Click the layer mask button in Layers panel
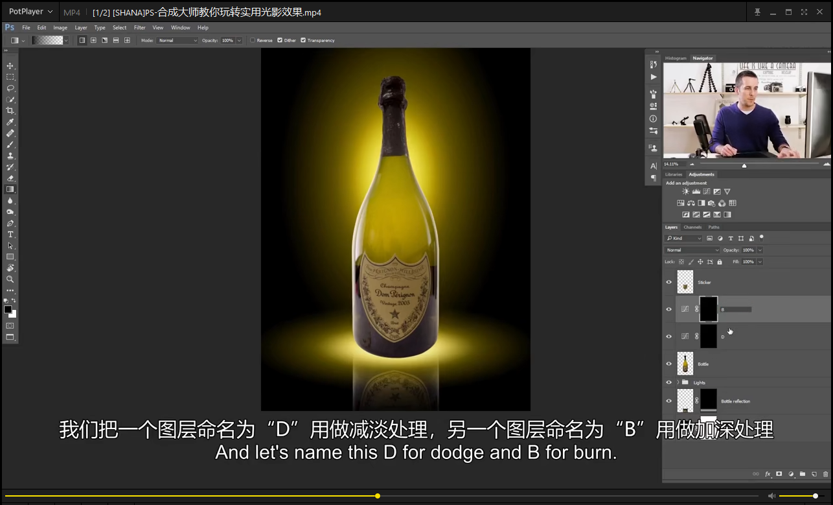This screenshot has width=833, height=505. coord(779,474)
